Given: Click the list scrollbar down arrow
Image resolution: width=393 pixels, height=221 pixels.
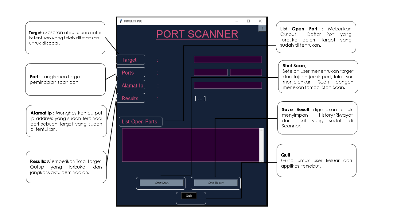Looking at the screenshot, I should pyautogui.click(x=262, y=160).
